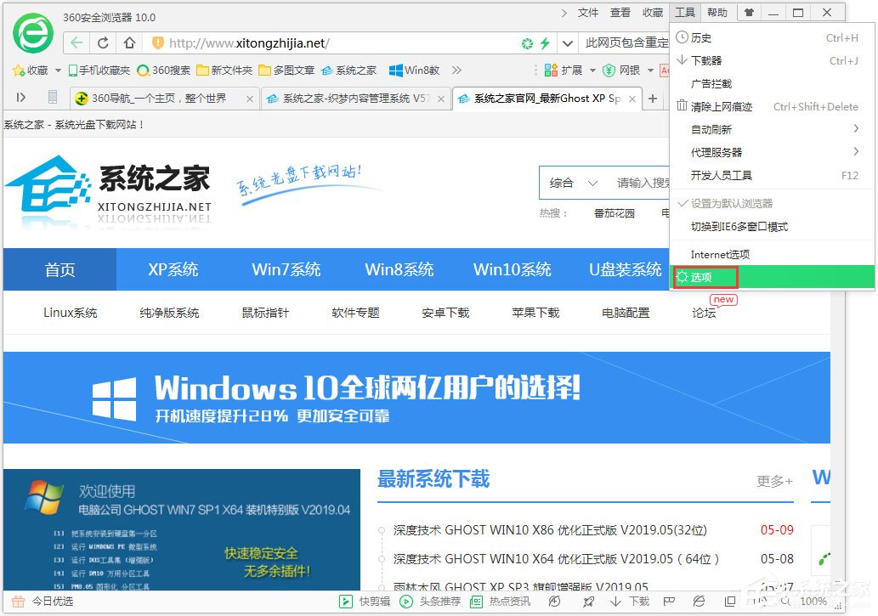Image resolution: width=878 pixels, height=616 pixels.
Task: Click the page refresh icon in address bar
Action: [102, 41]
